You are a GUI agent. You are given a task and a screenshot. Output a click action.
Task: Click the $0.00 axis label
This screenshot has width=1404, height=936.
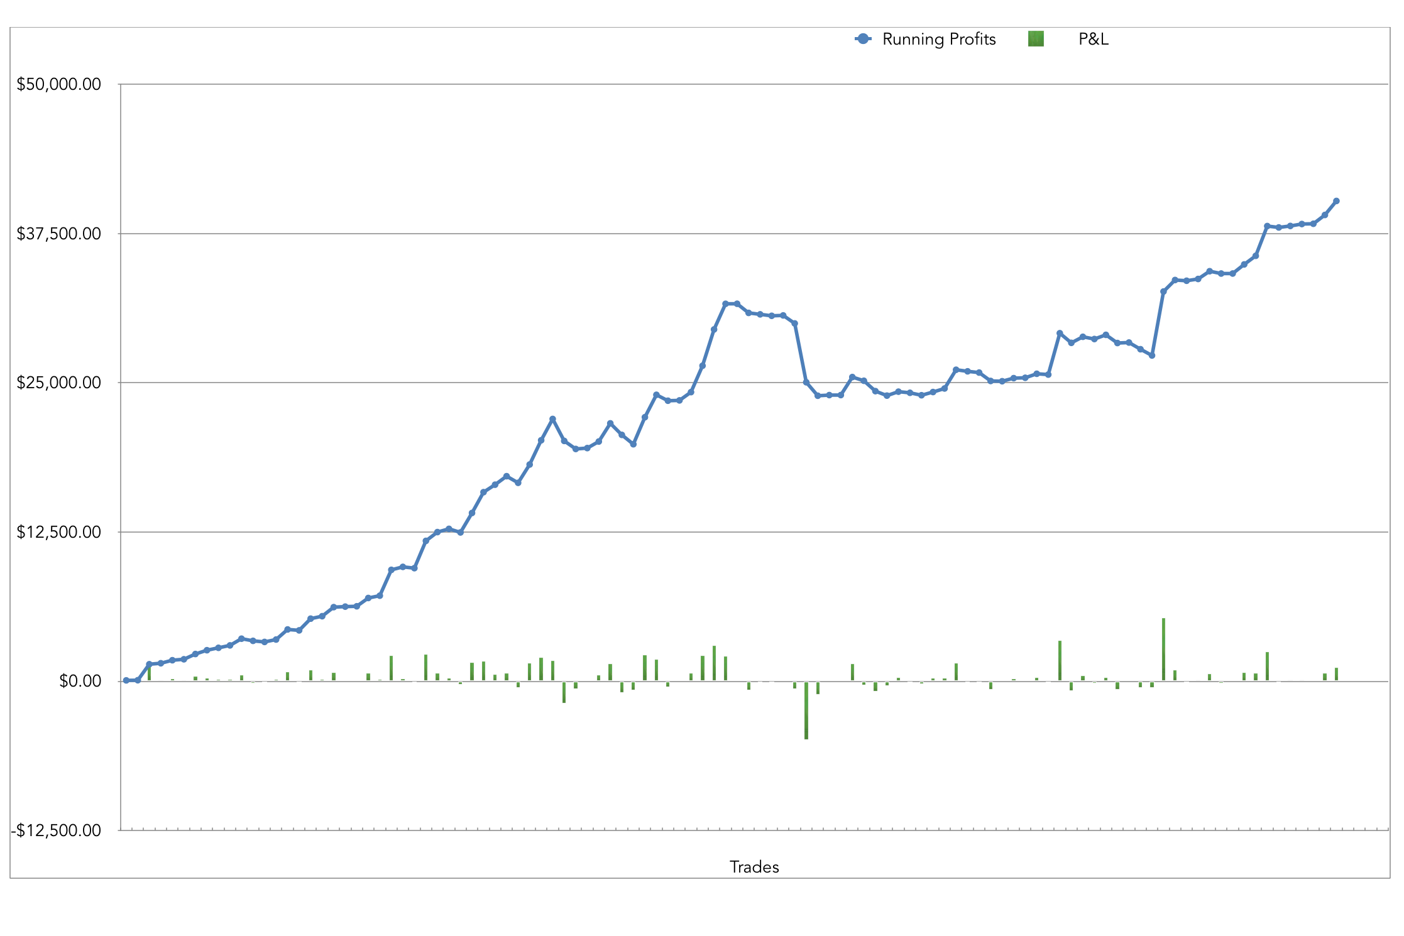[x=80, y=681]
